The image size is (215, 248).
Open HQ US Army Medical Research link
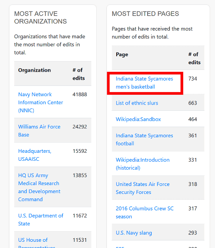pyautogui.click(x=39, y=187)
